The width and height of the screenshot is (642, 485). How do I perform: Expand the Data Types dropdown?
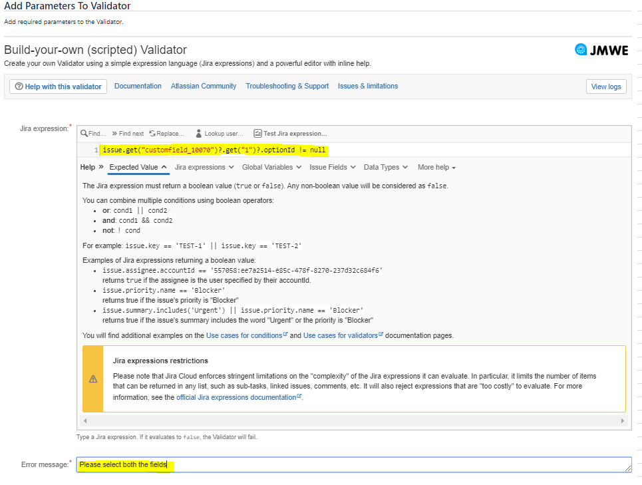click(x=386, y=167)
